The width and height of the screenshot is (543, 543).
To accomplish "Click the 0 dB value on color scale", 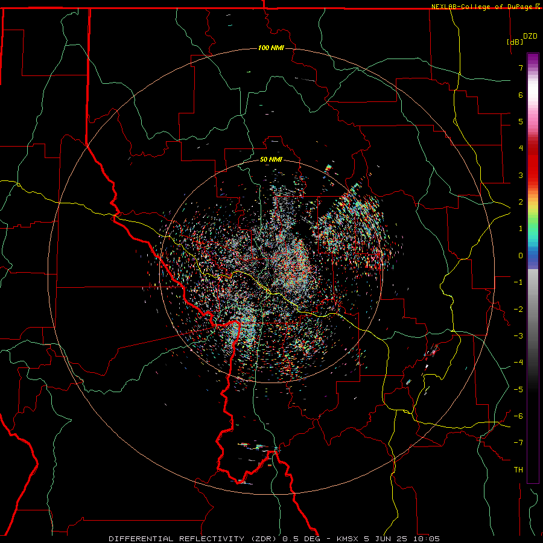I will 521,256.
